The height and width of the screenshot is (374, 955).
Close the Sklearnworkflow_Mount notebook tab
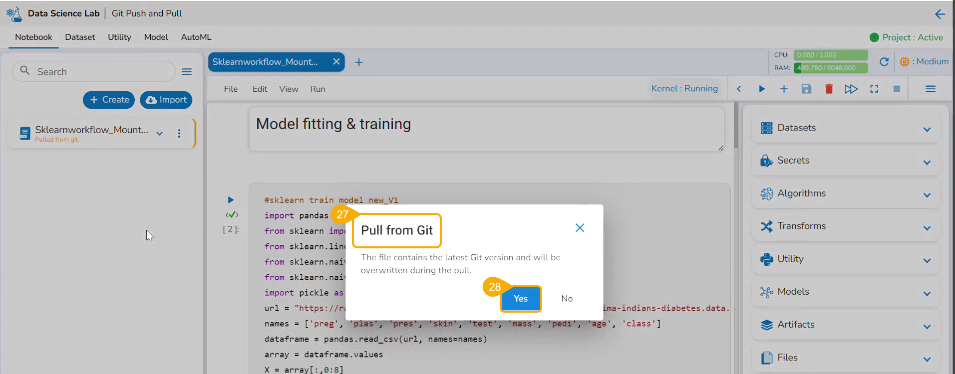(336, 62)
